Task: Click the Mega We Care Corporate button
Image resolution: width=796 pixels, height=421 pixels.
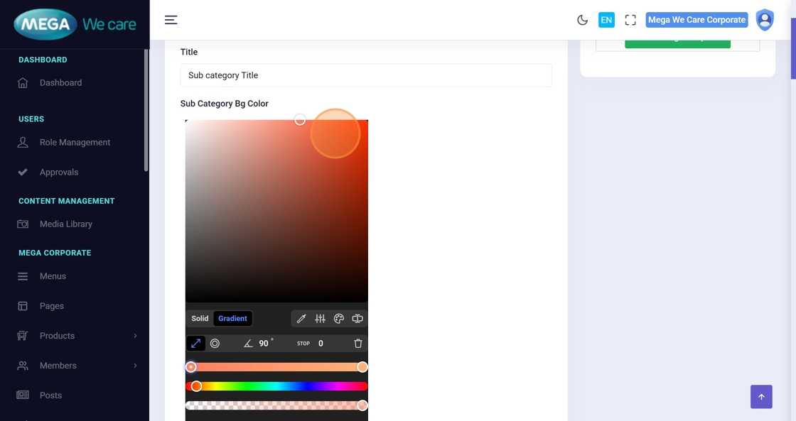Action: point(696,20)
